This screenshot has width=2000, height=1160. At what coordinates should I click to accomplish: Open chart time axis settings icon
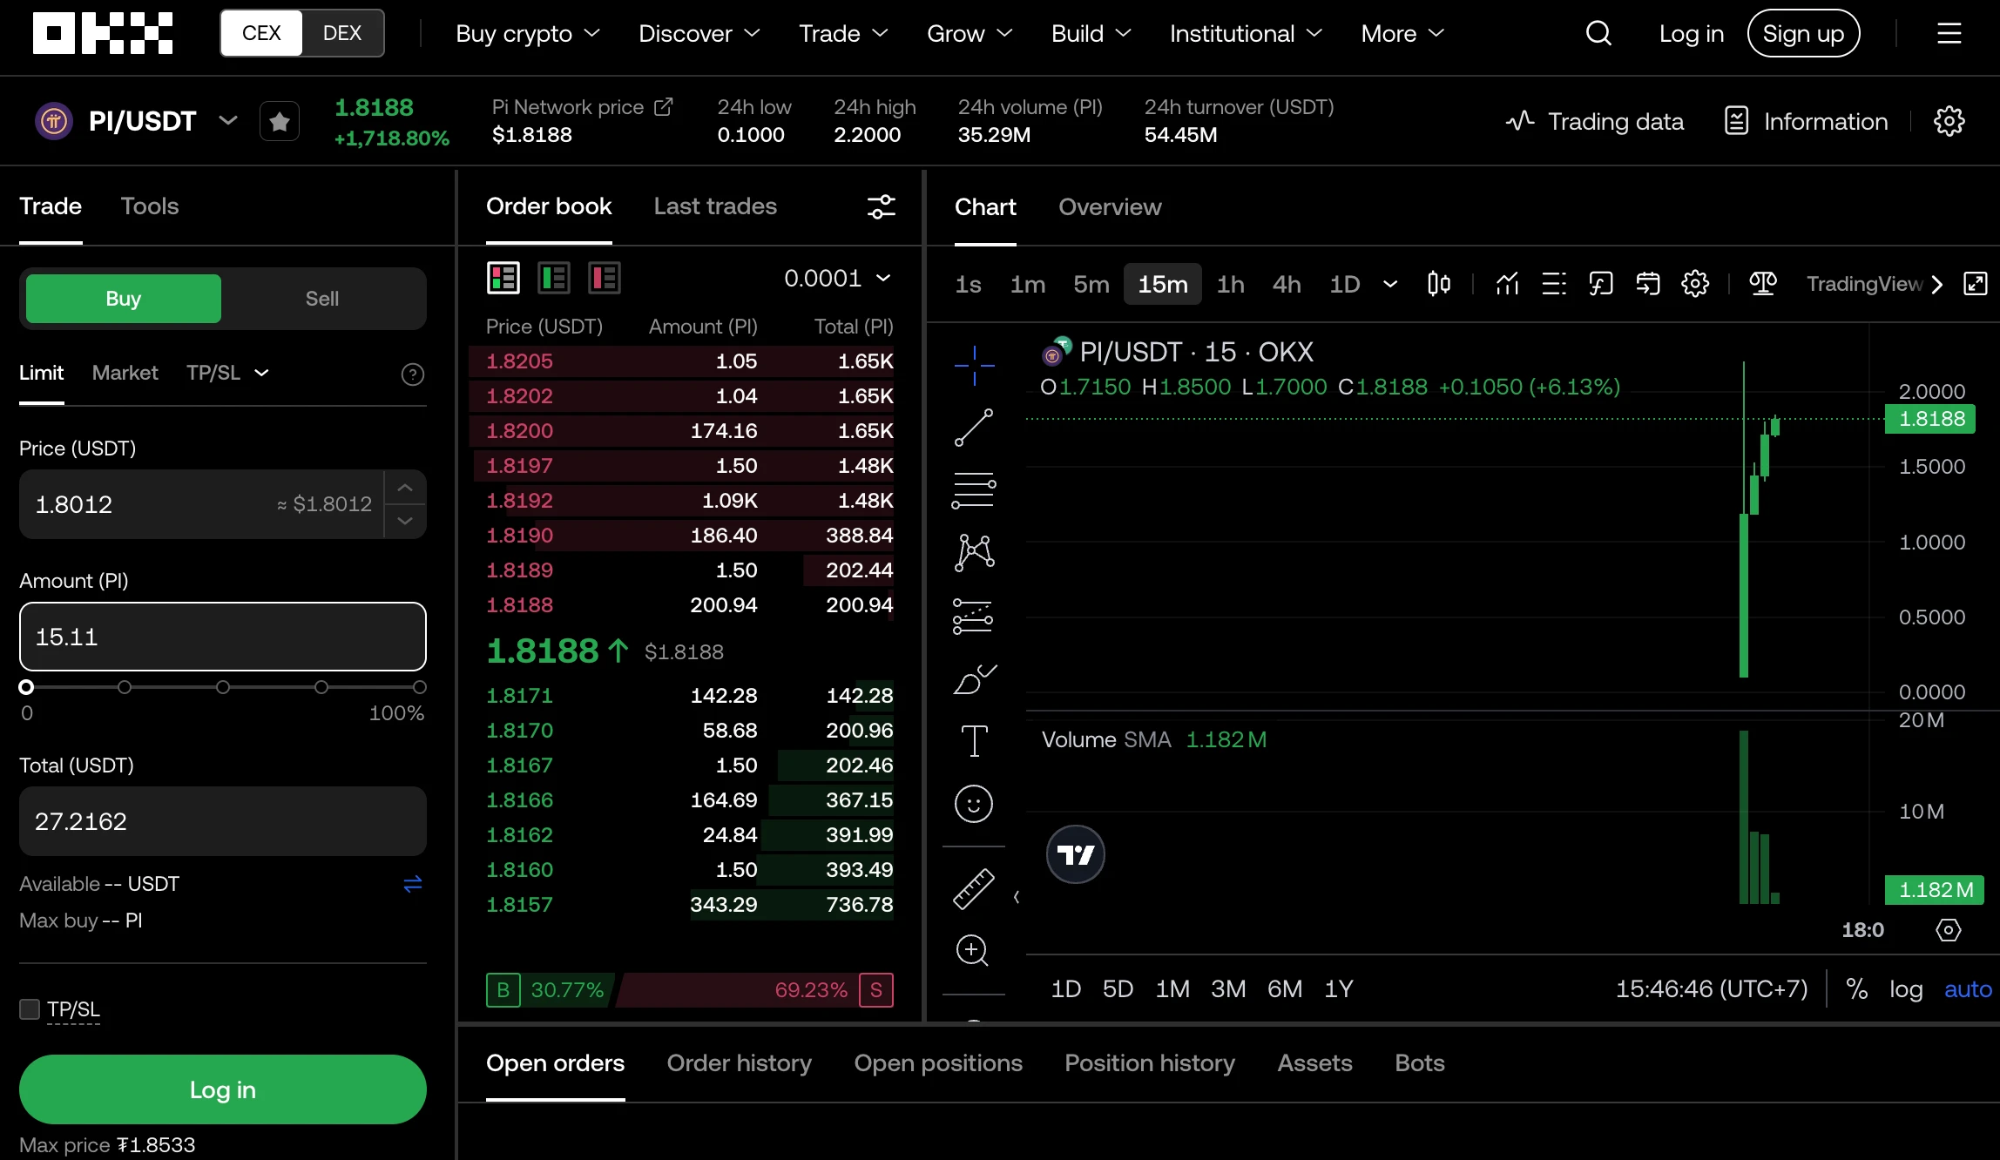click(x=1949, y=930)
